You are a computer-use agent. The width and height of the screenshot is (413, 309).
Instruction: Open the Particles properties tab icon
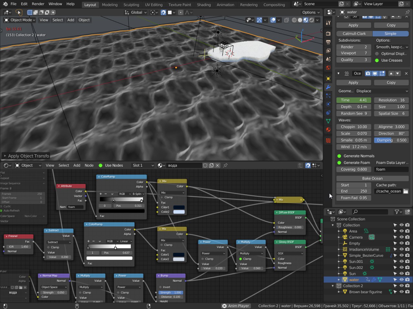(x=328, y=96)
